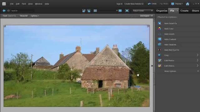The height and width of the screenshot is (112, 200).
Task: Switch to thumbnail grid view icon
Action: point(95,11)
